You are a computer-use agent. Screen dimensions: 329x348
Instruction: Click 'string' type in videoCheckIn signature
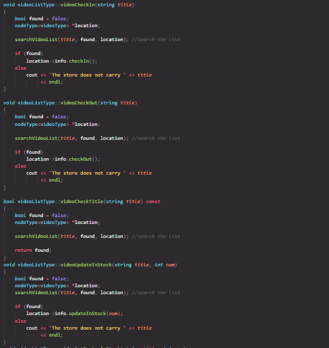click(x=106, y=5)
